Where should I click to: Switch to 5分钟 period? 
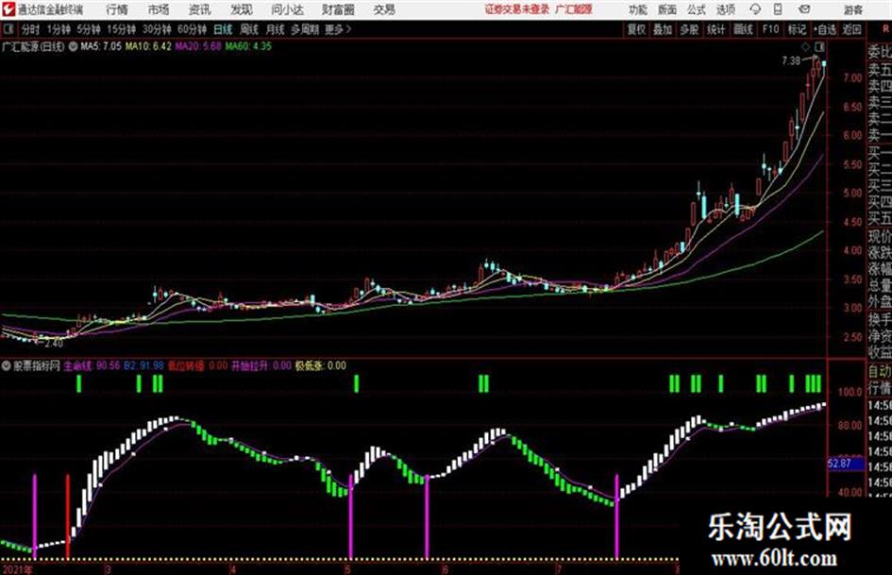pyautogui.click(x=89, y=29)
